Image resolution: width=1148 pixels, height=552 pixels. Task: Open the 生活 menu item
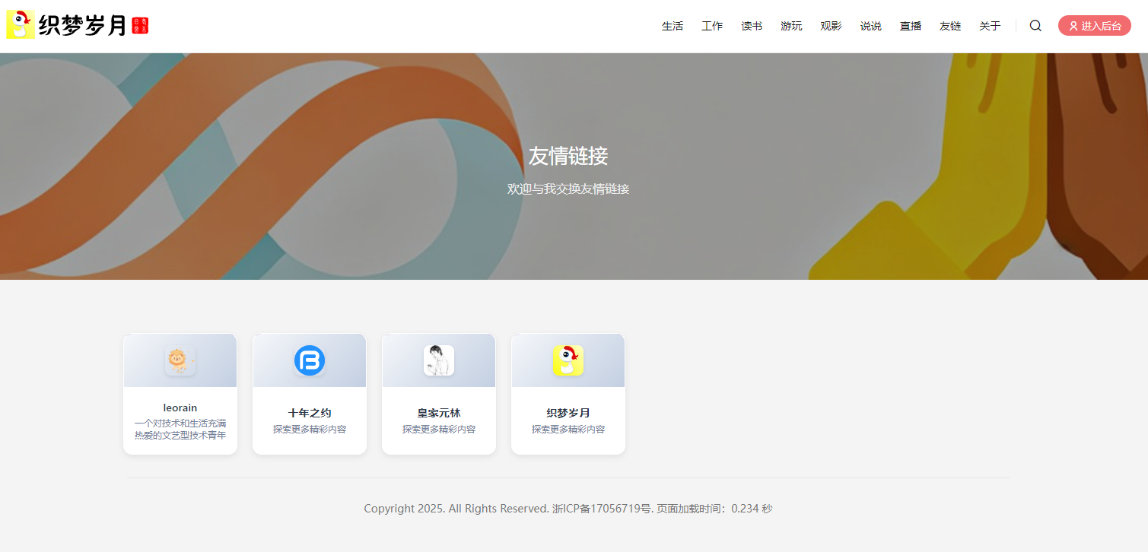[673, 26]
